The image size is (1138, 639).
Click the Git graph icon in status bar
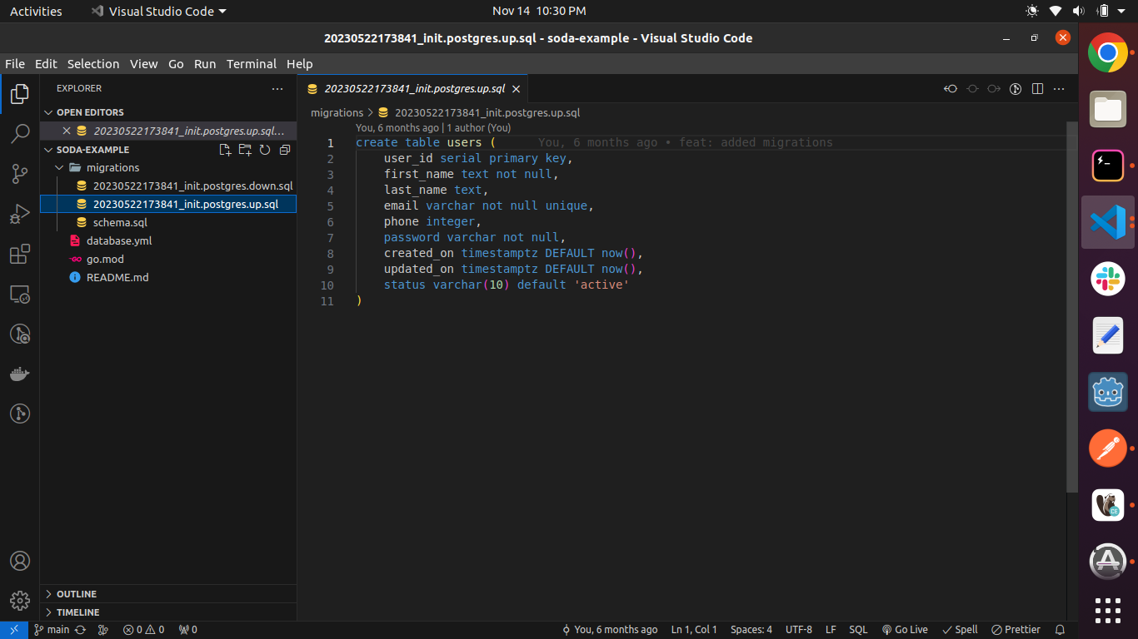pyautogui.click(x=103, y=630)
